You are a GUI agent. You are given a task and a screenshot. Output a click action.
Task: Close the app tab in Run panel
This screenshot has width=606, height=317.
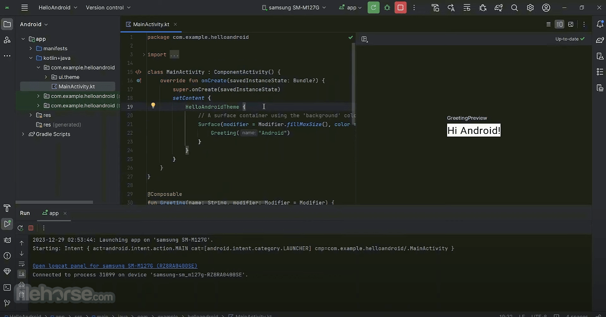[65, 213]
